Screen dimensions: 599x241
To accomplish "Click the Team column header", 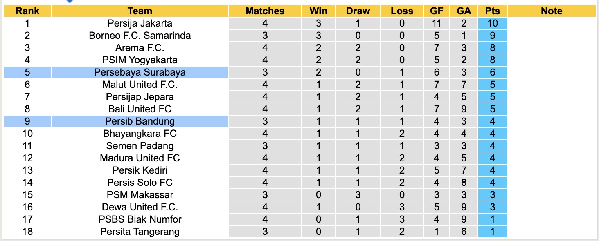I will 140,11.
